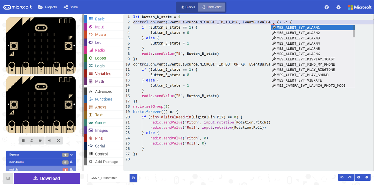
Task: Go to micro:bit home logo
Action: 17,7
